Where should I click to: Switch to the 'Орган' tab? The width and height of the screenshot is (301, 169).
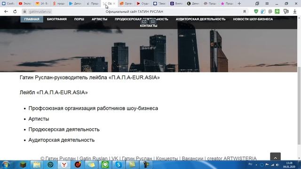[126, 3]
